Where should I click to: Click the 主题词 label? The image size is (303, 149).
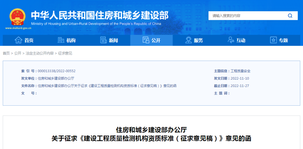(x=222, y=93)
